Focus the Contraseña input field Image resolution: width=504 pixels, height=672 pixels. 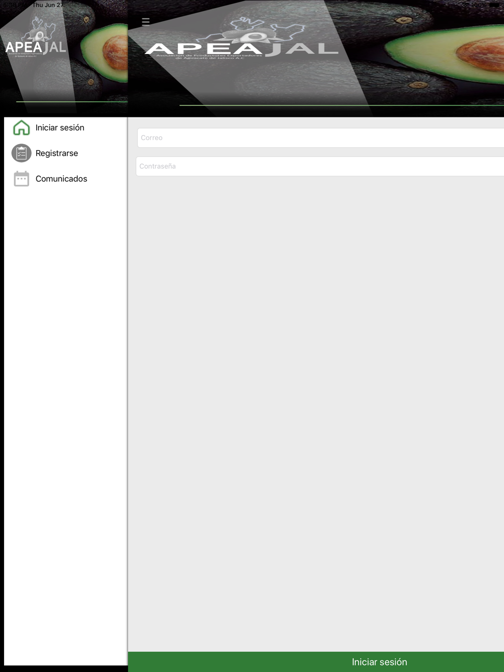pos(320,166)
